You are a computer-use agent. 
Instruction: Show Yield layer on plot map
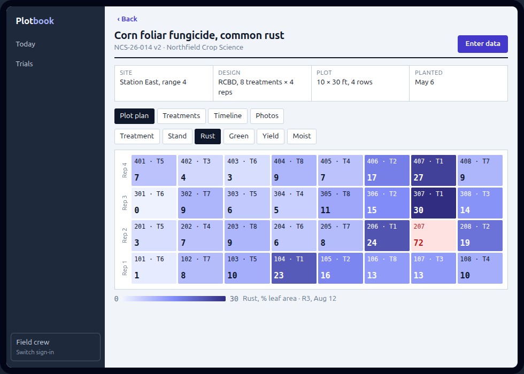[271, 136]
